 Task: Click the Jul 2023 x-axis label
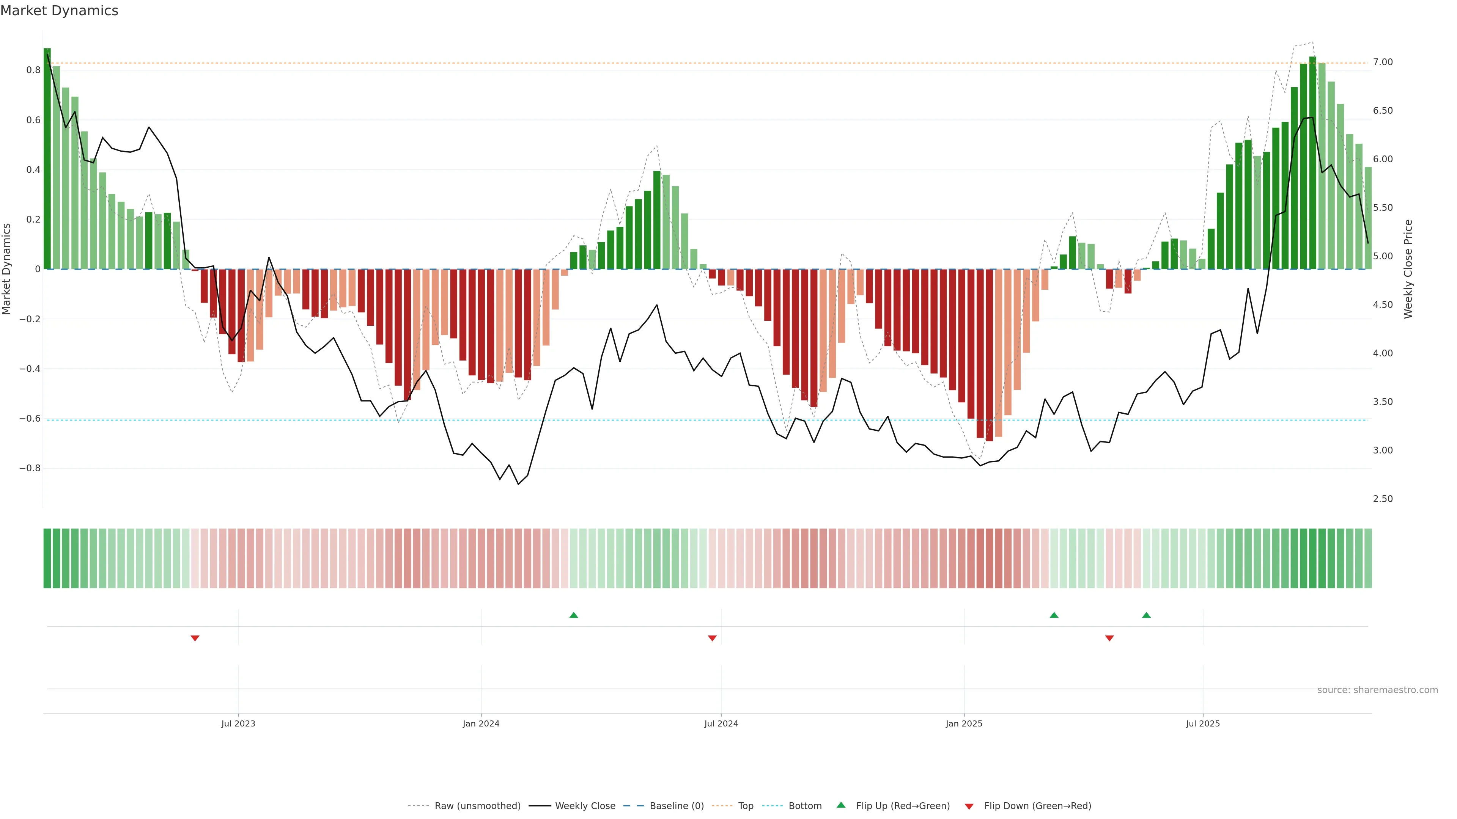(238, 723)
